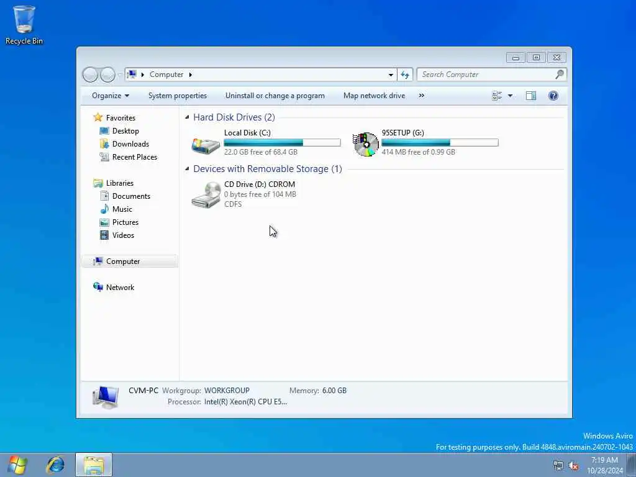Open the taskbar clock and date
This screenshot has height=477, width=636.
pos(605,465)
